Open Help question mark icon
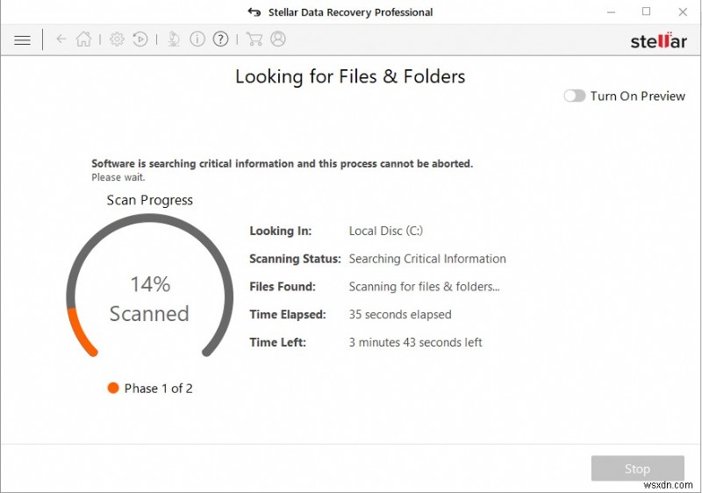This screenshot has width=702, height=493. point(220,39)
